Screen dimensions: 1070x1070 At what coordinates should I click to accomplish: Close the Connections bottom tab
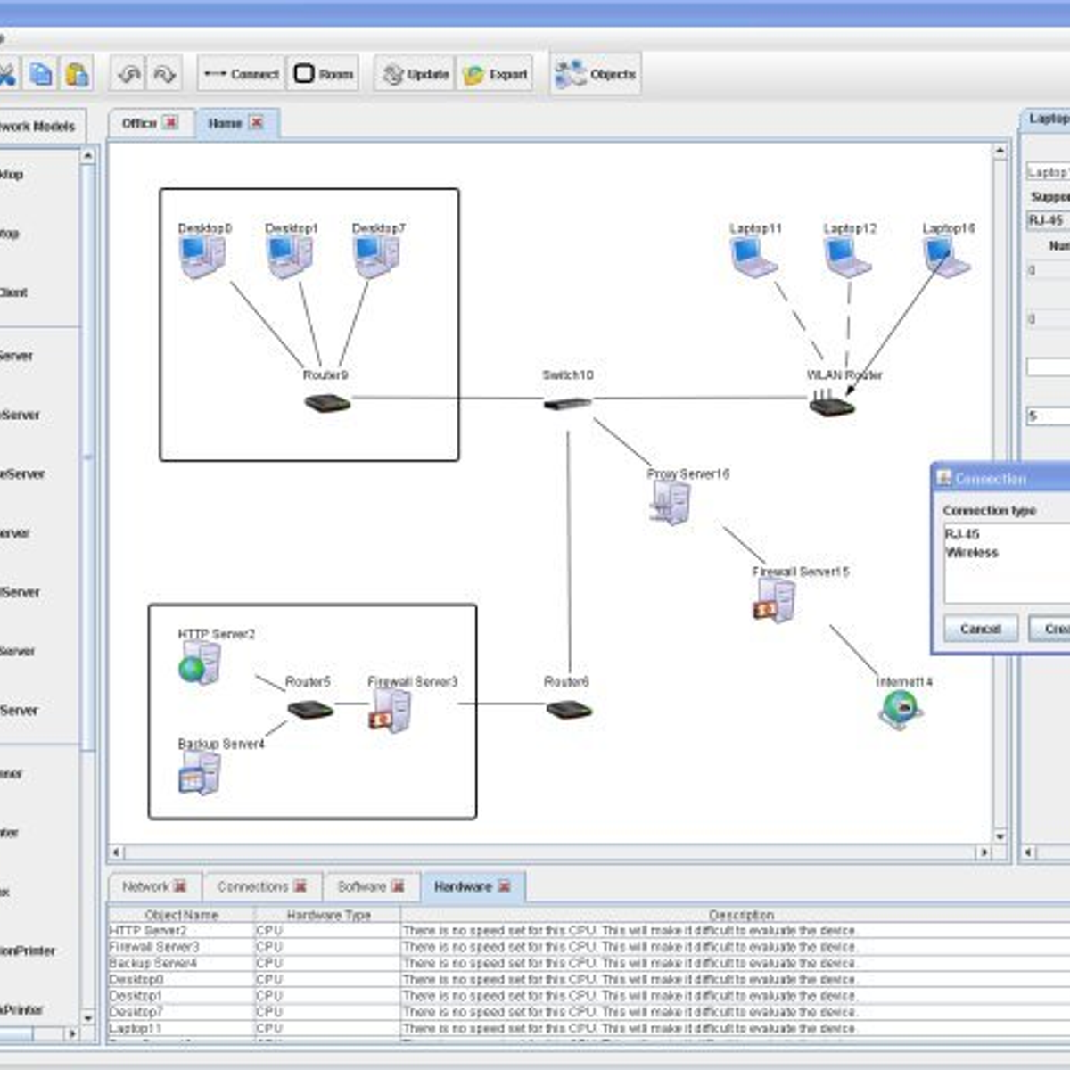[300, 886]
